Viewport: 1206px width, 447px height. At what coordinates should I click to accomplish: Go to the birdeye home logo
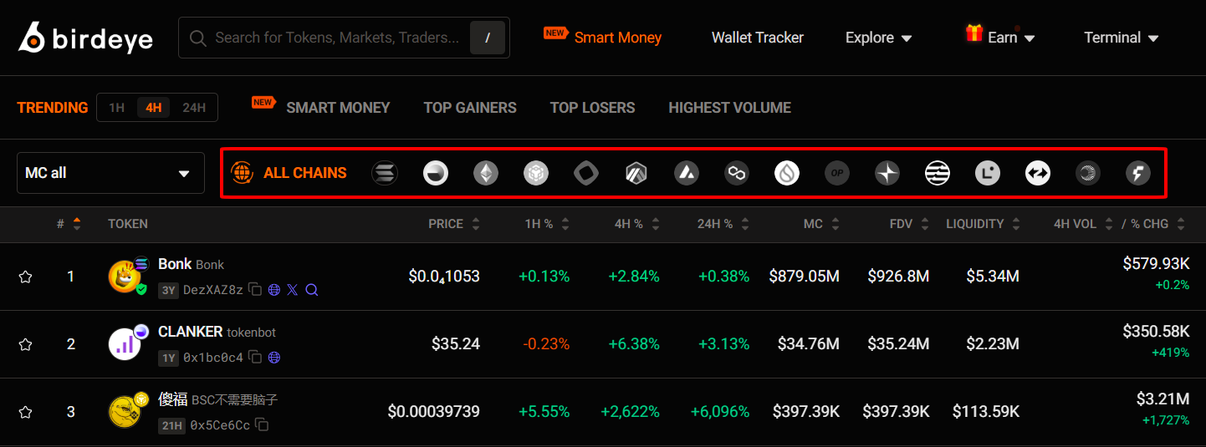point(85,38)
